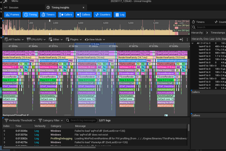Open the View Mode dropdown
226x151 pixels.
click(x=95, y=40)
